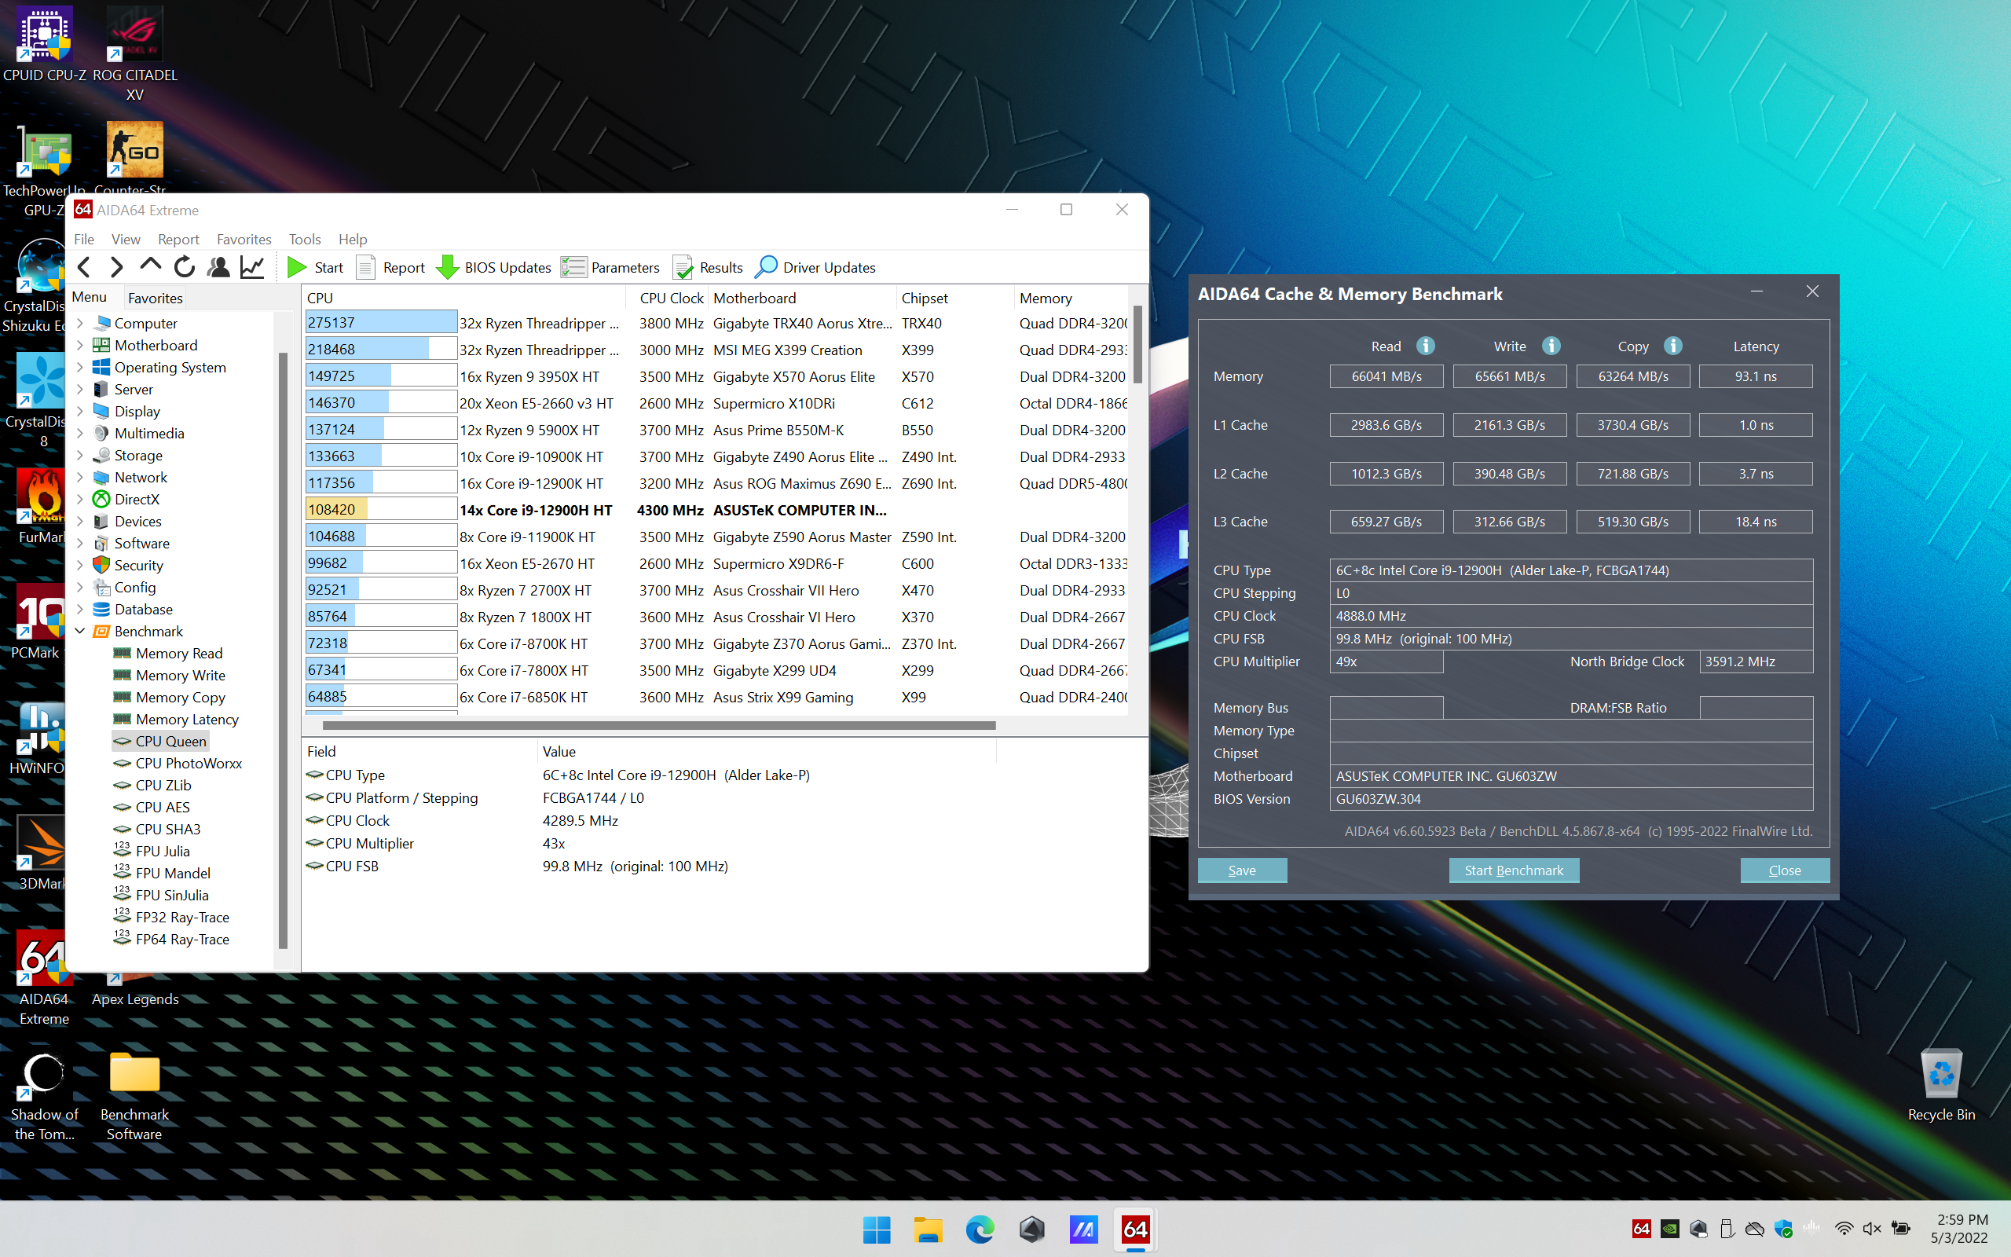Click Save in Cache & Memory Benchmark

tap(1241, 870)
